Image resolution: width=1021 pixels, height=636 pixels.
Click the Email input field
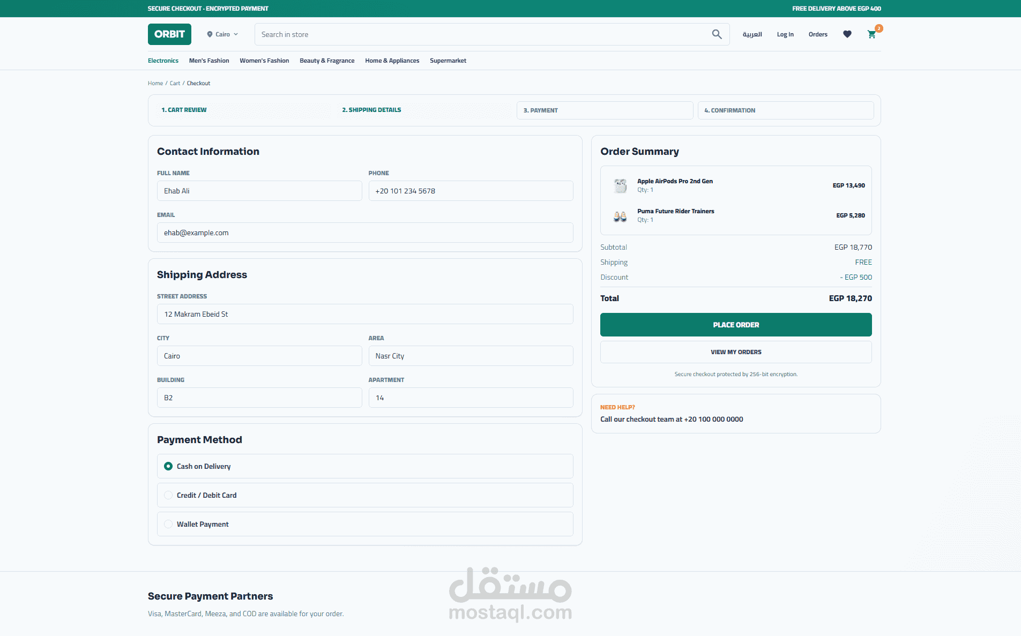[x=365, y=233]
